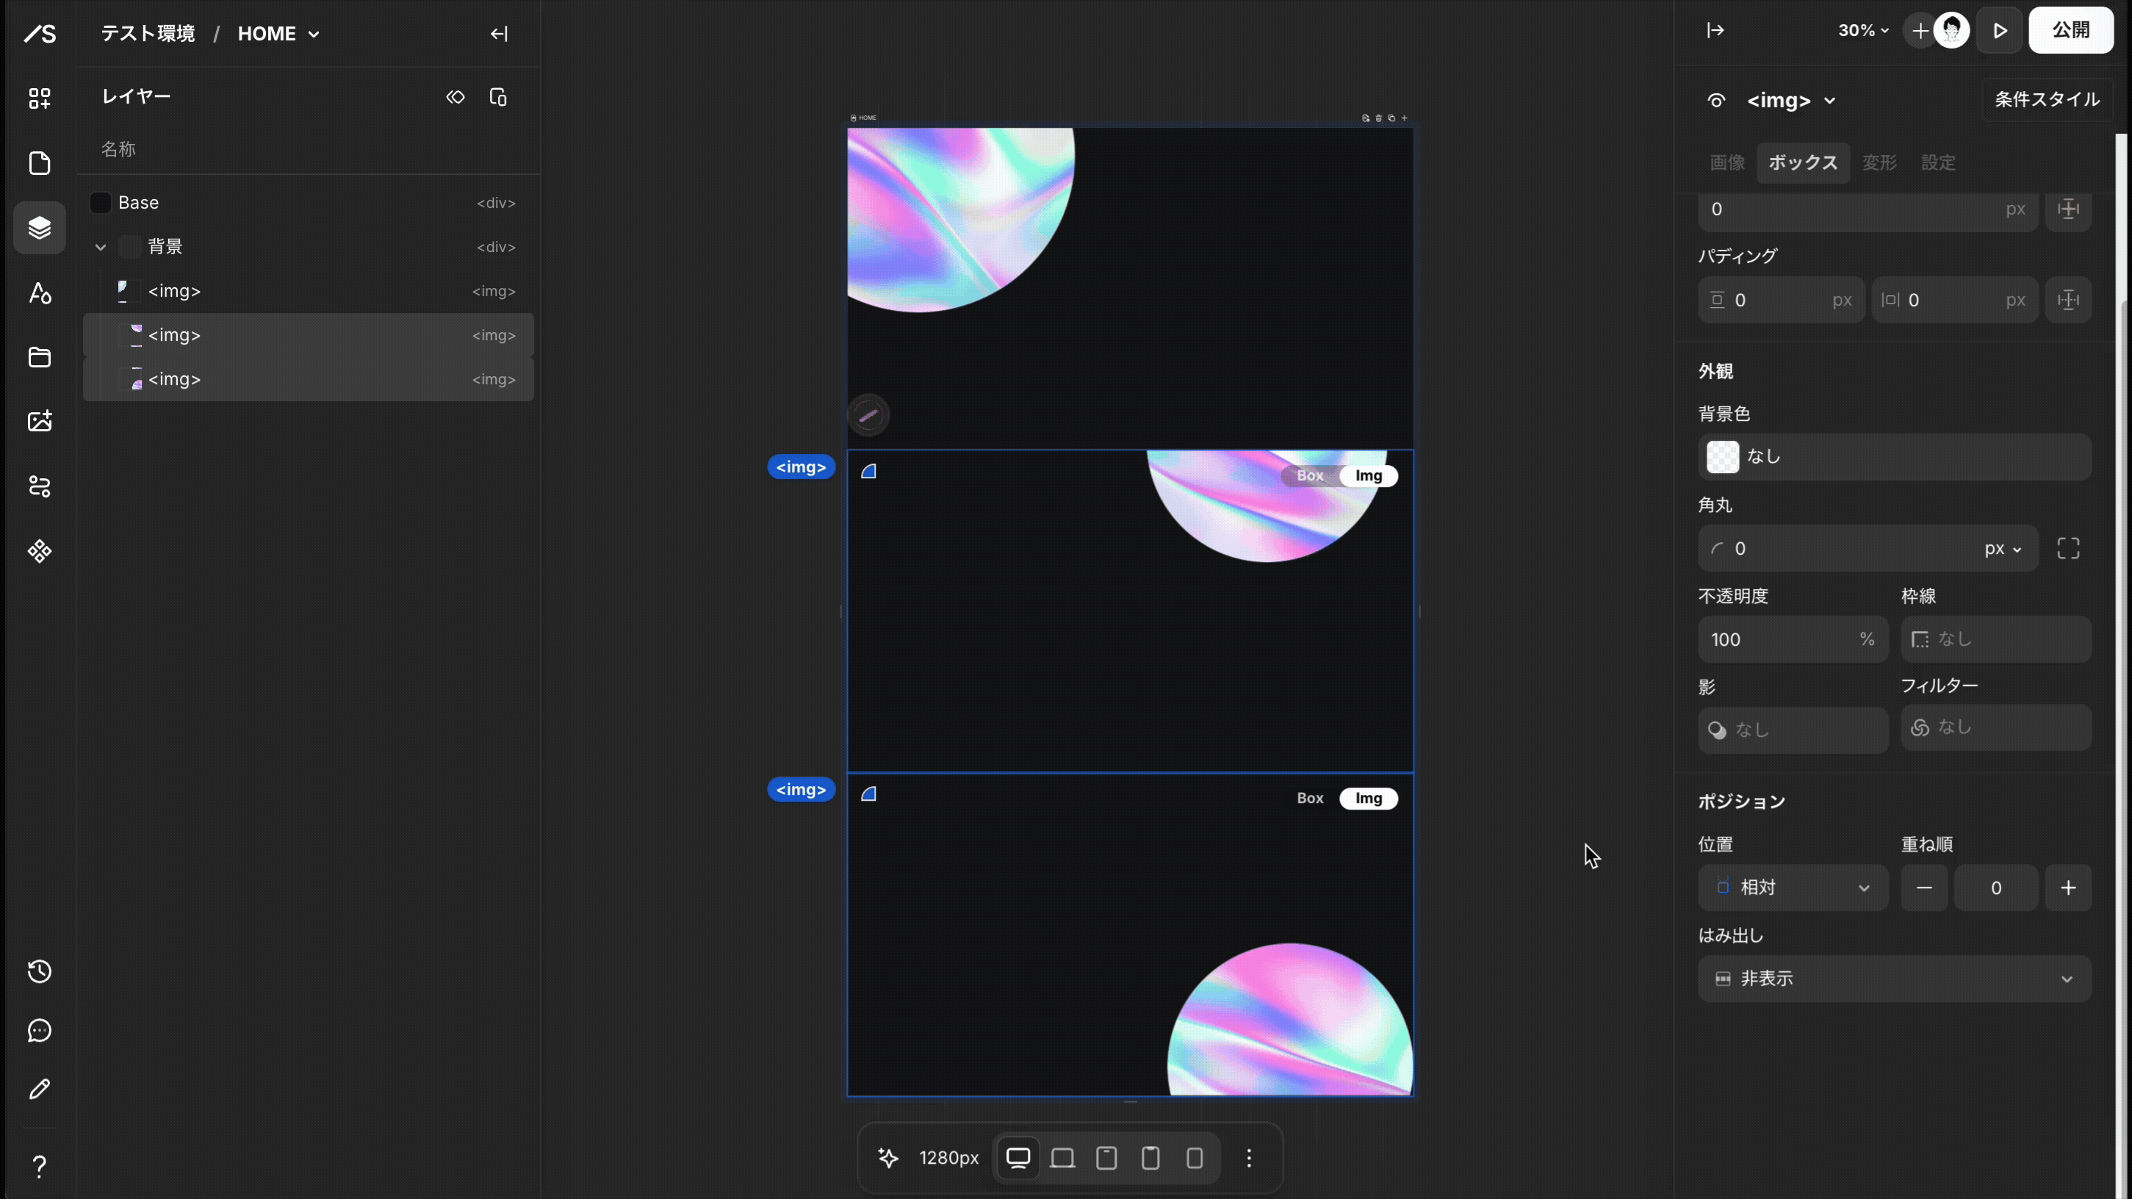Viewport: 2132px width, 1199px height.
Task: Click the 公開 publish button
Action: click(x=2070, y=31)
